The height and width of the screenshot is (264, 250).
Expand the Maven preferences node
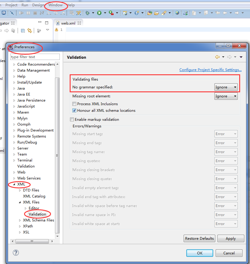[x=14, y=112]
